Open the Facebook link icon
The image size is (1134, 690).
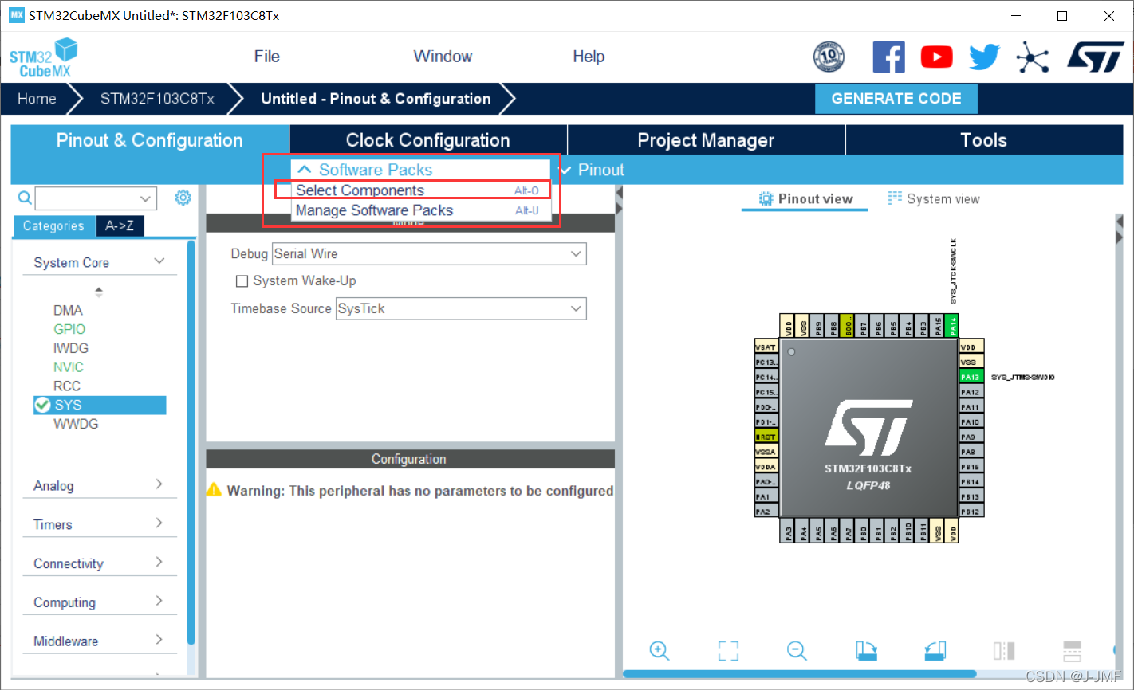(x=888, y=57)
